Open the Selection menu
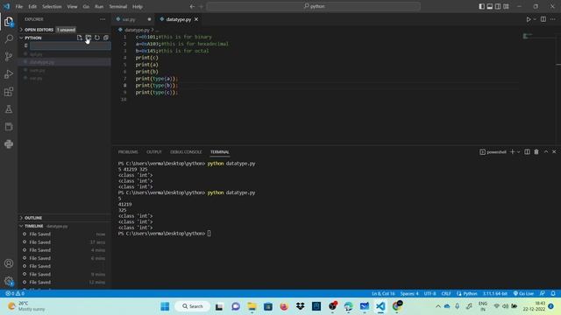Viewport: 561px width, 315px height. [52, 6]
